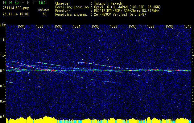194x123 pixels.
Task: Click the 1539 time axis marker
Action: (x=169, y=26)
